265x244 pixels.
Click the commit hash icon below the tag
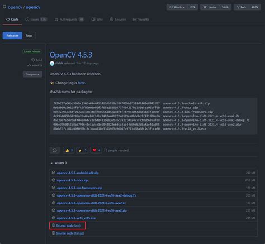29,65
